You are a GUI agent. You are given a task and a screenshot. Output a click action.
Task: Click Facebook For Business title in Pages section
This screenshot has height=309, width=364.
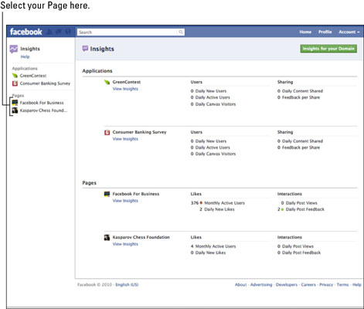pos(136,194)
